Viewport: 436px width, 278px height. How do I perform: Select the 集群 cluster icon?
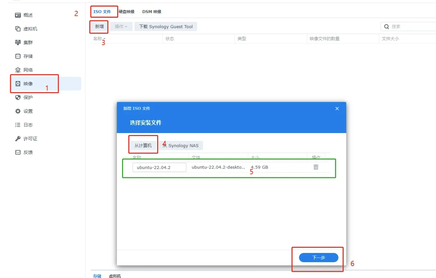point(18,42)
